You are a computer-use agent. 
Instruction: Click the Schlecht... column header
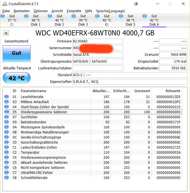click(121, 91)
